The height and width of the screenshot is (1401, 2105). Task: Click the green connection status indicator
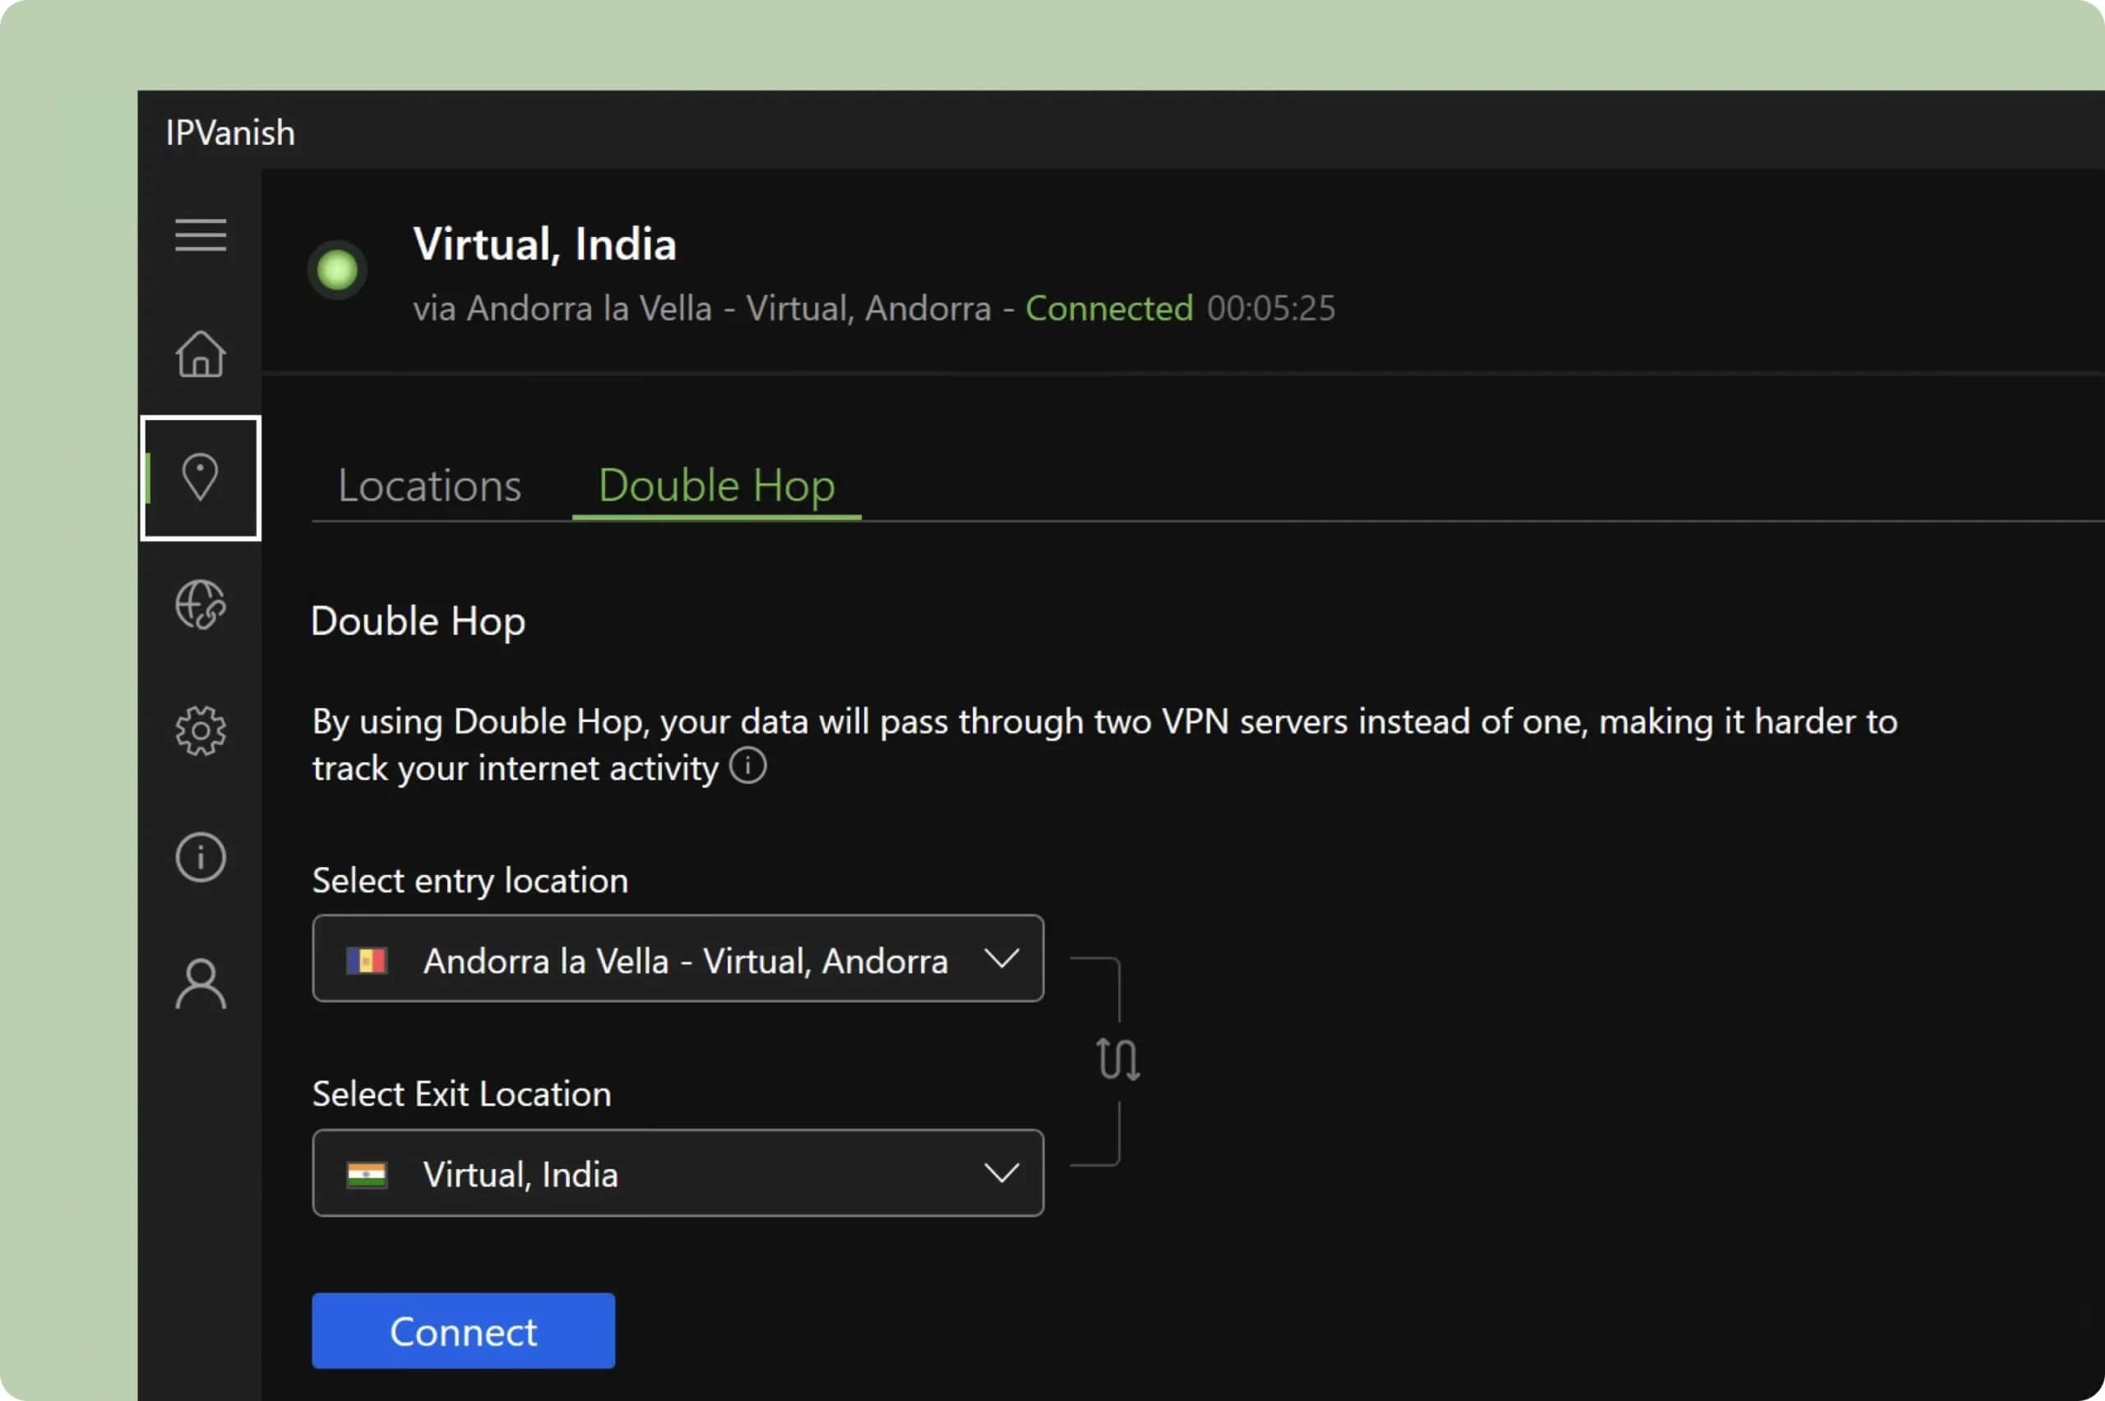point(338,269)
